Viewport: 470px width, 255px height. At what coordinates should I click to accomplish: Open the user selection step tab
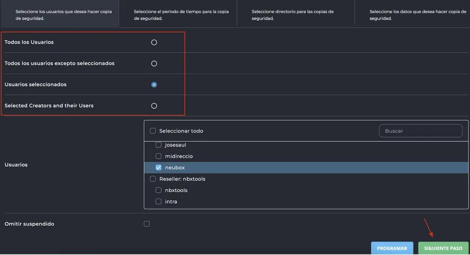tap(59, 14)
